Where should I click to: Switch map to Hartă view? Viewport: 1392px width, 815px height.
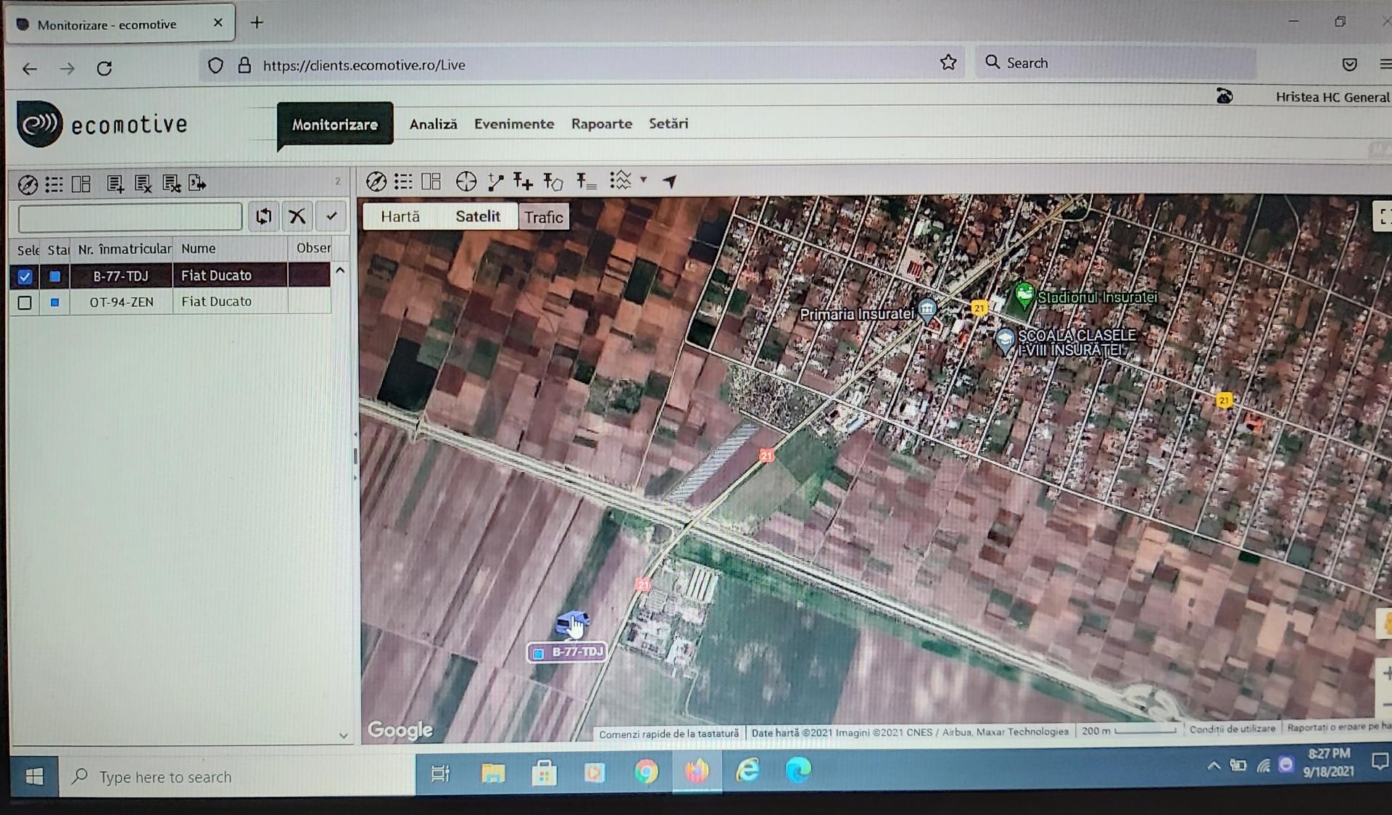coord(400,216)
